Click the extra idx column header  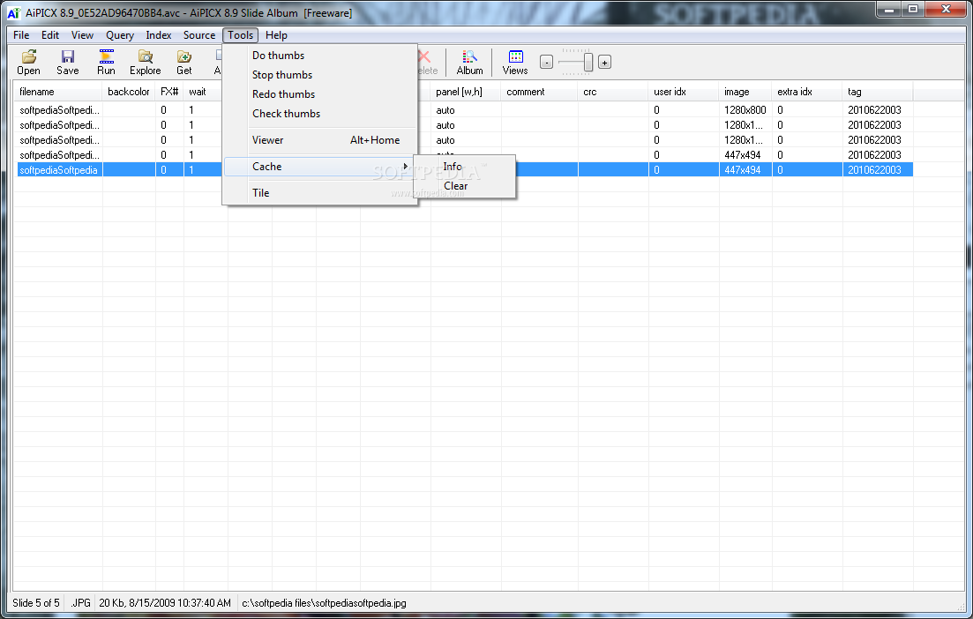806,92
